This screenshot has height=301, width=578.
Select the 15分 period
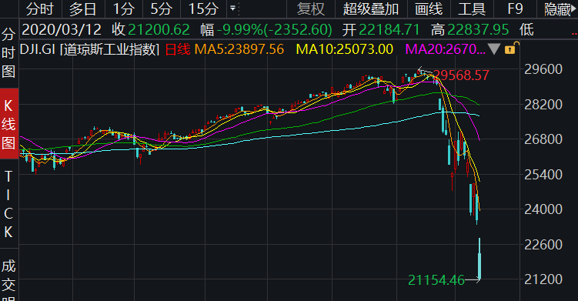(x=203, y=9)
